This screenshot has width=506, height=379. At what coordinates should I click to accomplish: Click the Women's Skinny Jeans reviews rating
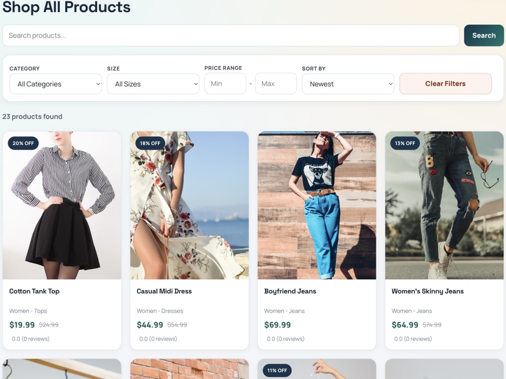coord(413,339)
